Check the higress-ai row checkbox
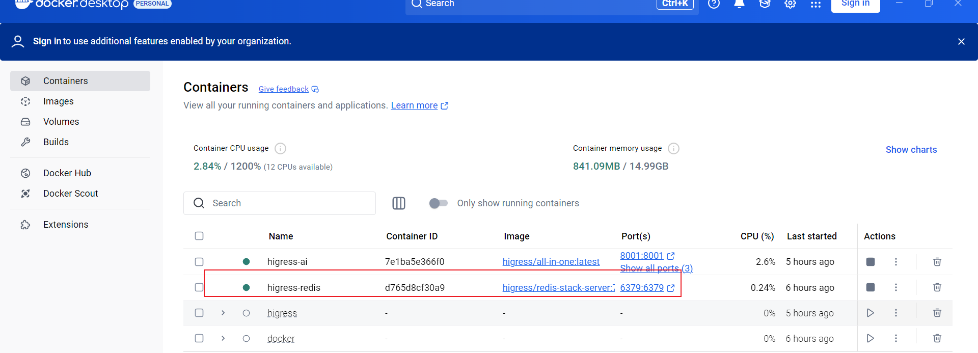 199,262
